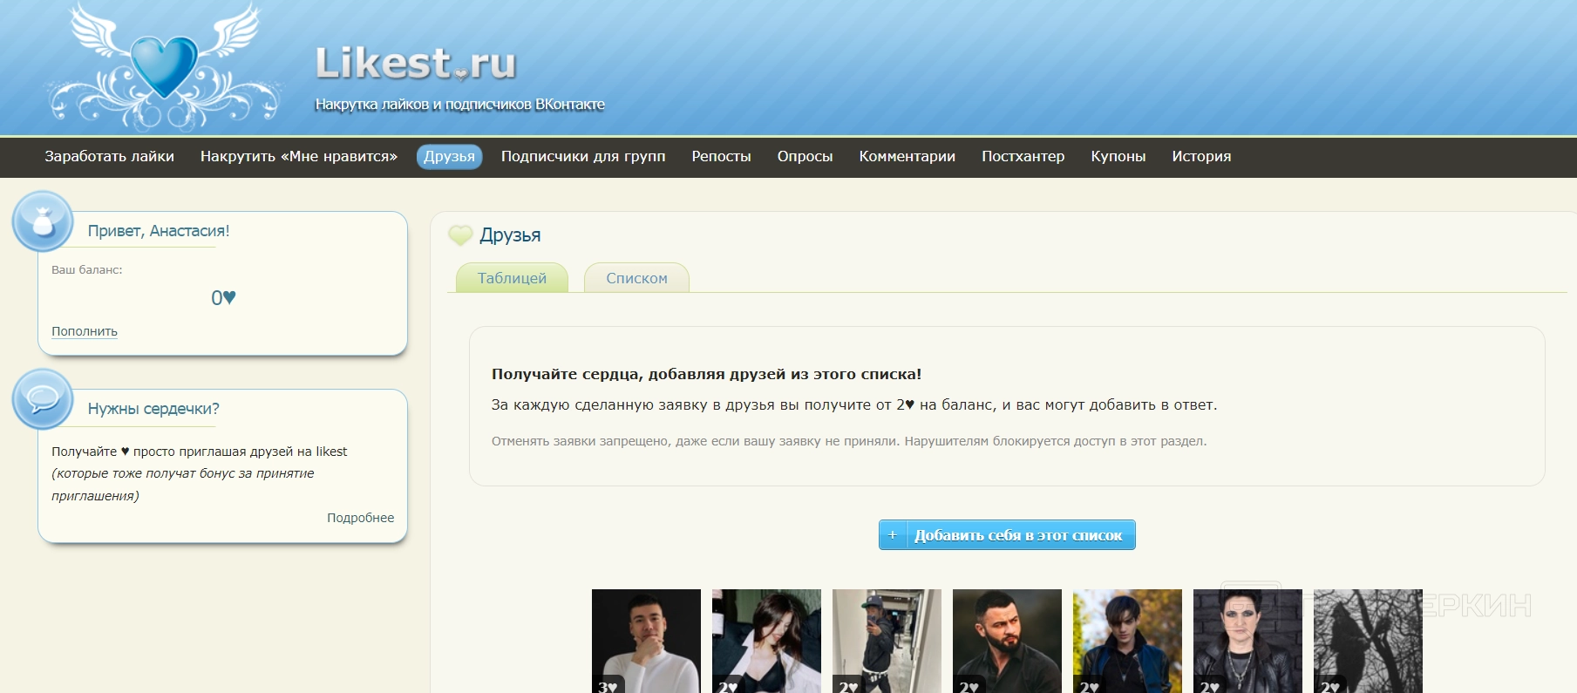Open the black-and-white tree silhouette photo
Image resolution: width=1577 pixels, height=693 pixels.
click(x=1368, y=641)
